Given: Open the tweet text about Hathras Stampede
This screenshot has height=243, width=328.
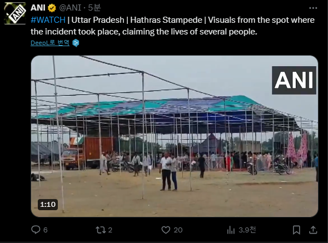Looking at the screenshot, I should pos(172,26).
